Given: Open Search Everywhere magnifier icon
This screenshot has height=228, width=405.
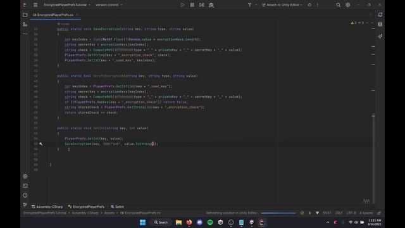Looking at the screenshot, I should 338,5.
